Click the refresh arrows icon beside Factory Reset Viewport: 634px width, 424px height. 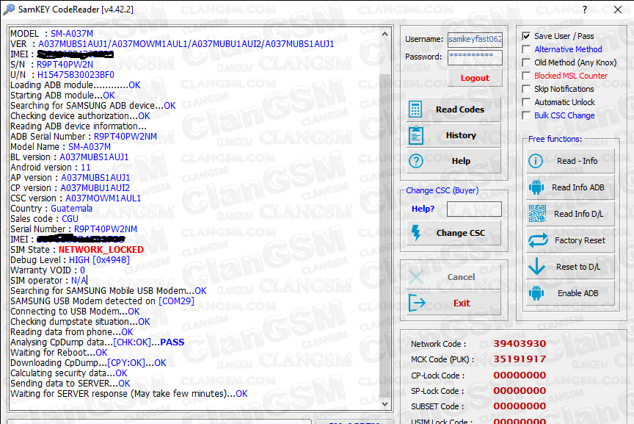(x=538, y=240)
